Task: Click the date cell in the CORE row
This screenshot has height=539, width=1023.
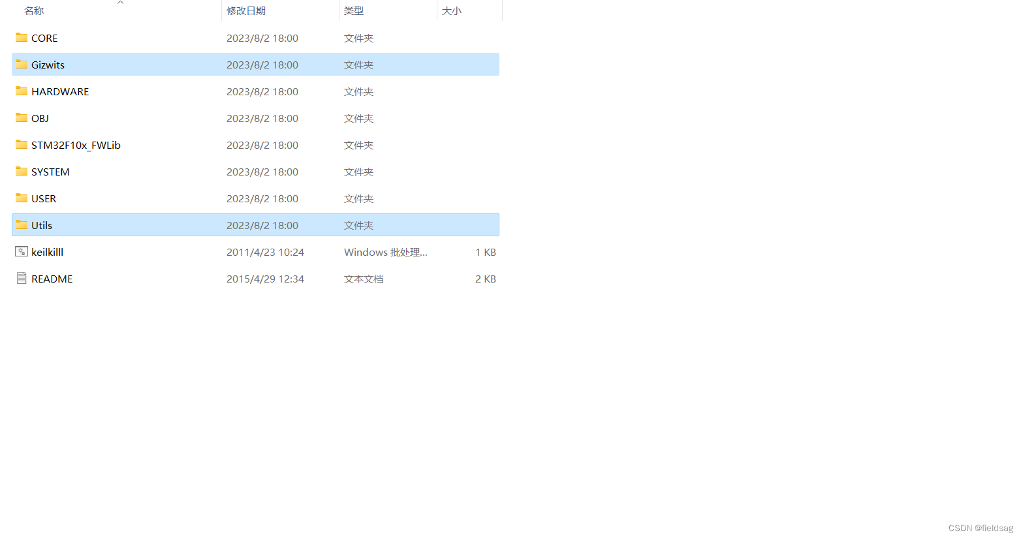Action: click(x=262, y=38)
